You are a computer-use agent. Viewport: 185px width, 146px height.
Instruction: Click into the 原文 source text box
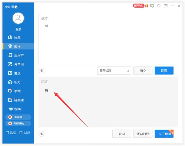(x=108, y=39)
